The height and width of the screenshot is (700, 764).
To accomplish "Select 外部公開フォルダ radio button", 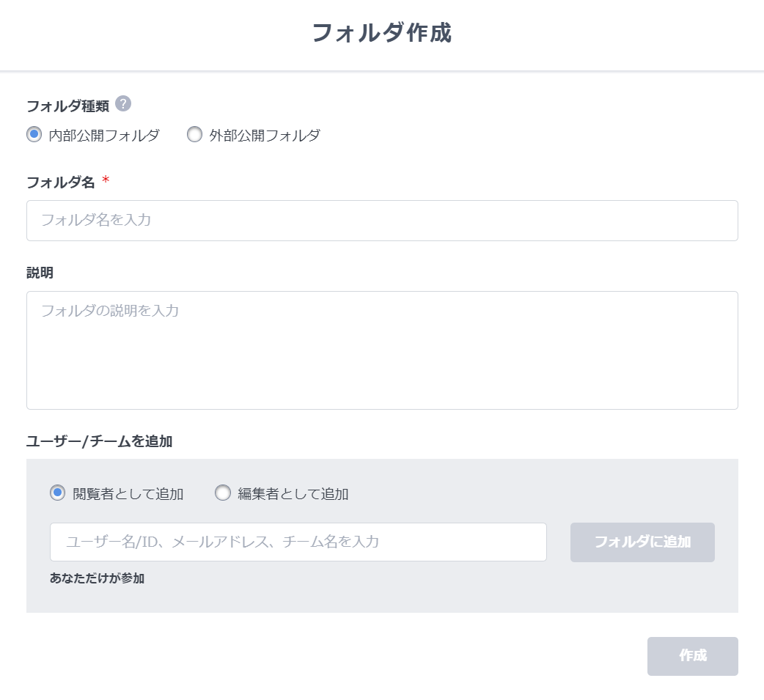I will [x=194, y=135].
